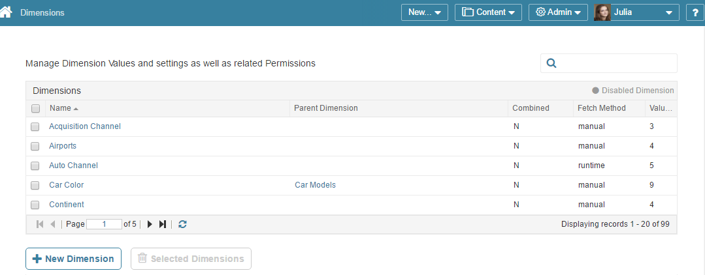705x275 pixels.
Task: Tick the Acquisition Channel row checkbox
Action: (35, 126)
